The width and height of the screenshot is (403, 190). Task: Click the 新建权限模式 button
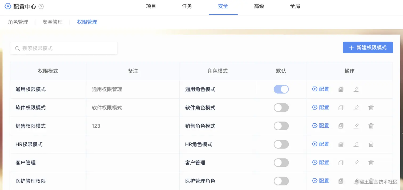[x=368, y=48]
